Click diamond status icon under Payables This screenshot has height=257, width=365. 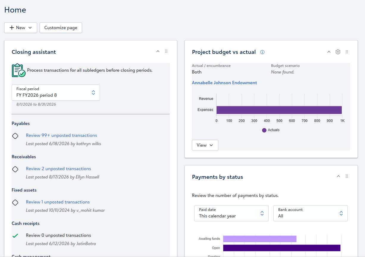click(15, 136)
